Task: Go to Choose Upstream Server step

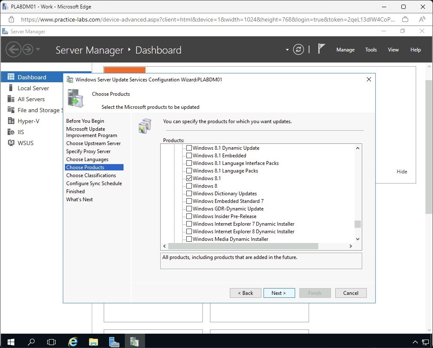Action: coord(93,143)
